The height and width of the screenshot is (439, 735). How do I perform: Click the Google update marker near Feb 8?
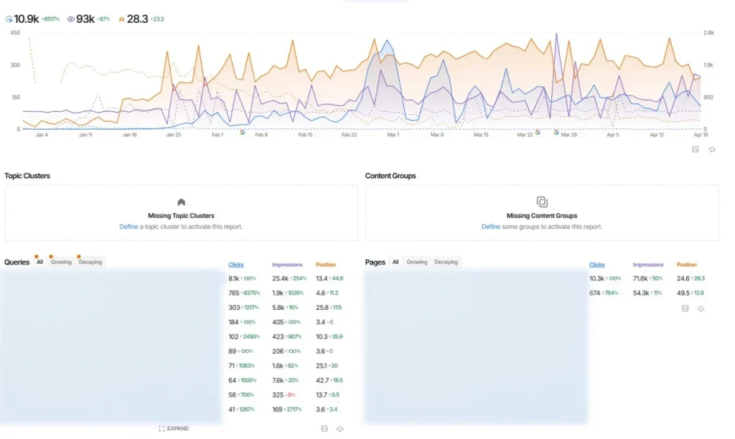(243, 133)
